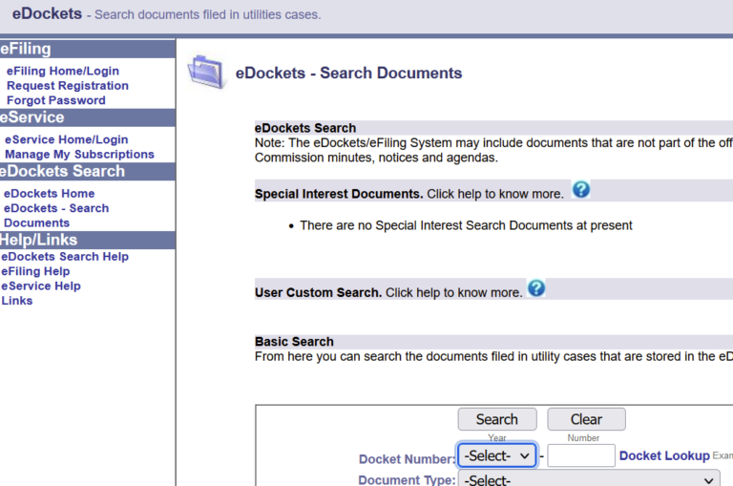Open eDockets Search Help
The width and height of the screenshot is (733, 486).
[x=65, y=256]
